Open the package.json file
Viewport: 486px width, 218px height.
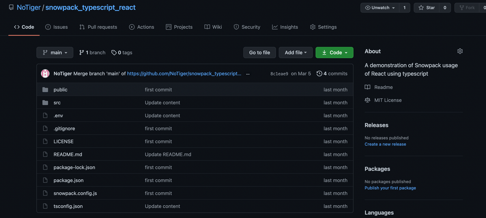coord(69,180)
